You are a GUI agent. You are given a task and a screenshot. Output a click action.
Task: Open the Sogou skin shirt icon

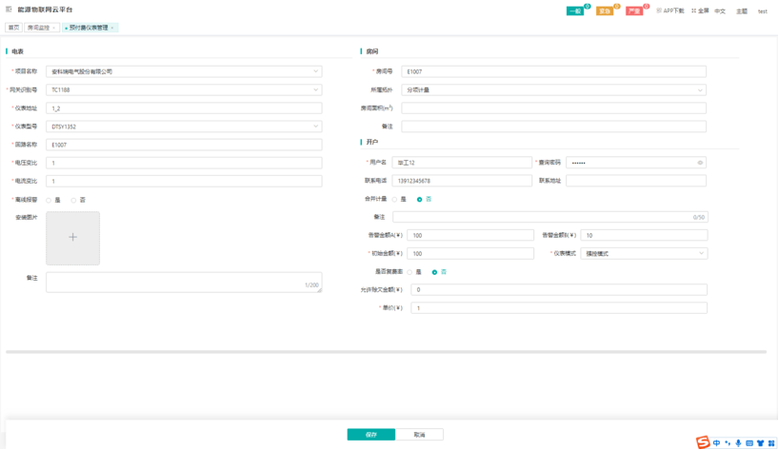click(x=760, y=443)
